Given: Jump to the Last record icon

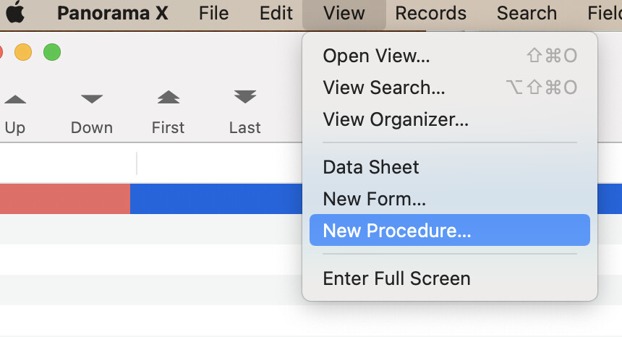Looking at the screenshot, I should [245, 98].
